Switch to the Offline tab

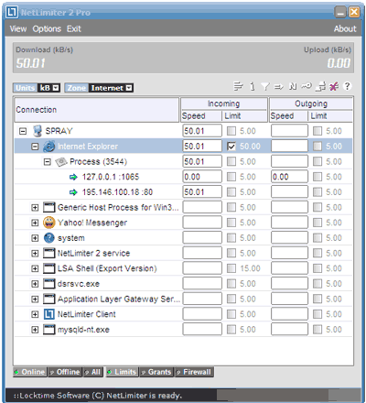65,372
